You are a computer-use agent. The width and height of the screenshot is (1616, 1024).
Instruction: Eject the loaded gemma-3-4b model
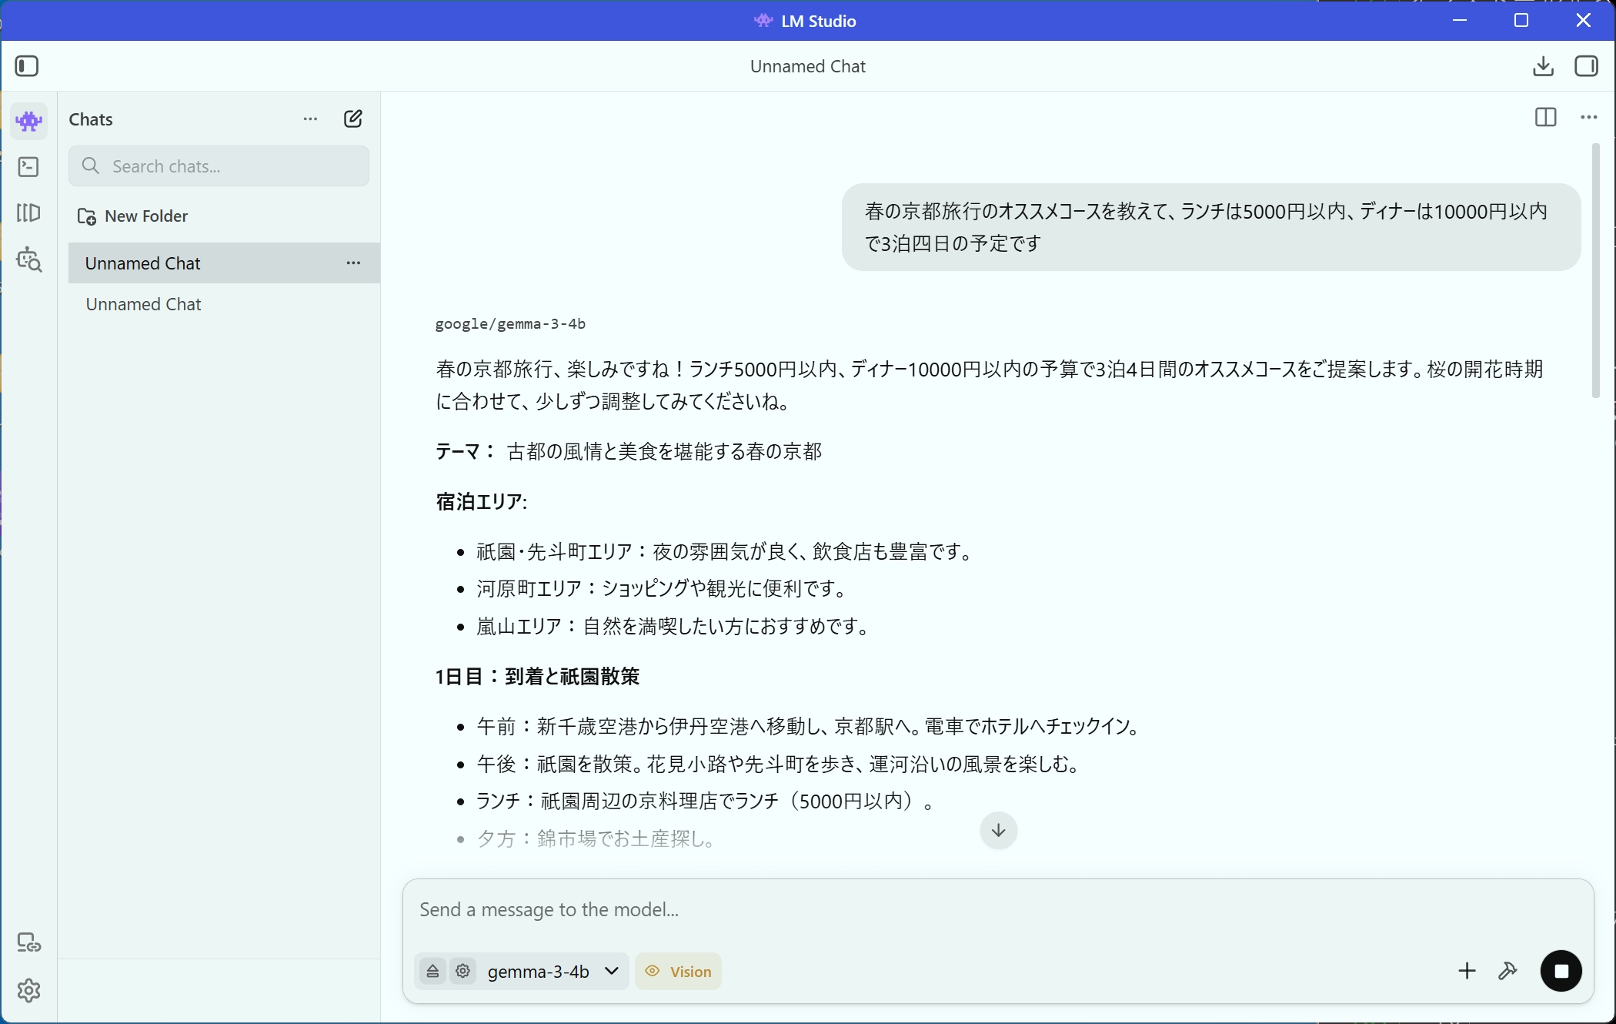[x=432, y=972]
